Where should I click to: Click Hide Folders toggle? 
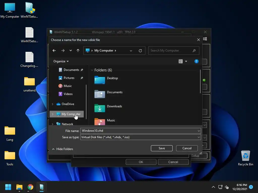63,149
